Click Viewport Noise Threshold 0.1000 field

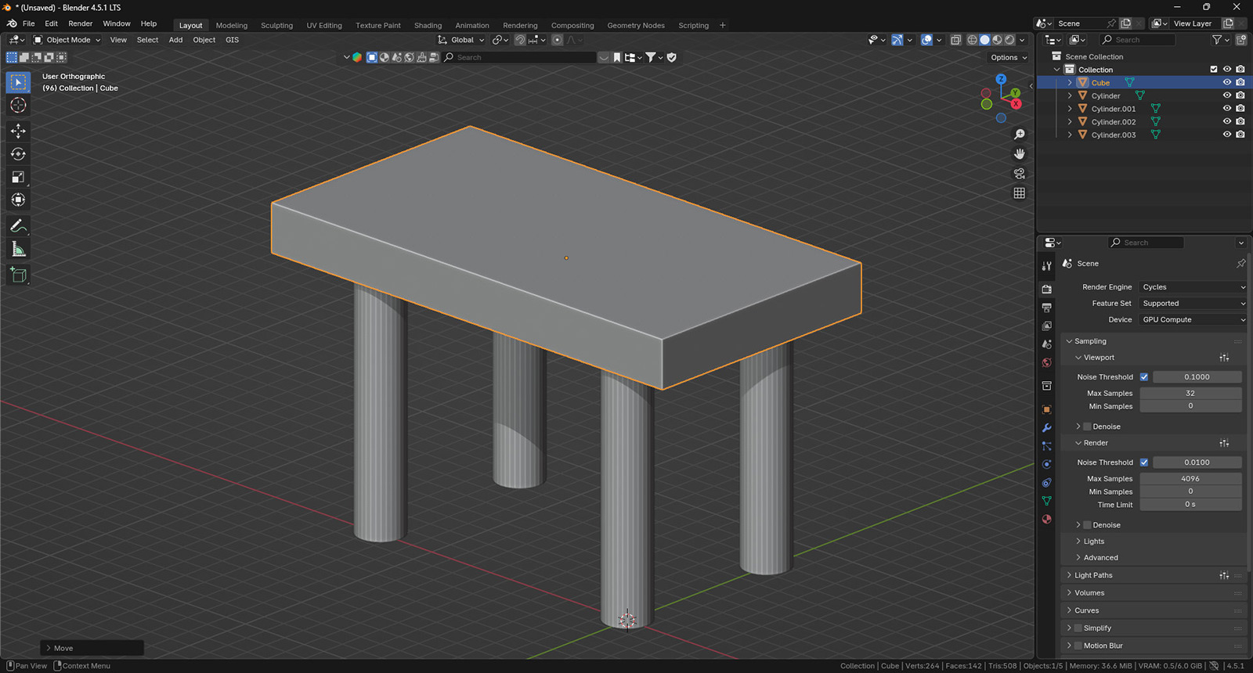[1197, 377]
